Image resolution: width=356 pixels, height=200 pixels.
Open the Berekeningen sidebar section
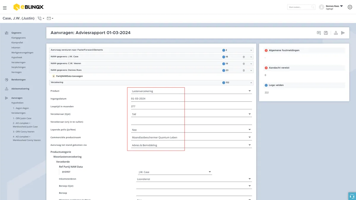click(x=18, y=80)
